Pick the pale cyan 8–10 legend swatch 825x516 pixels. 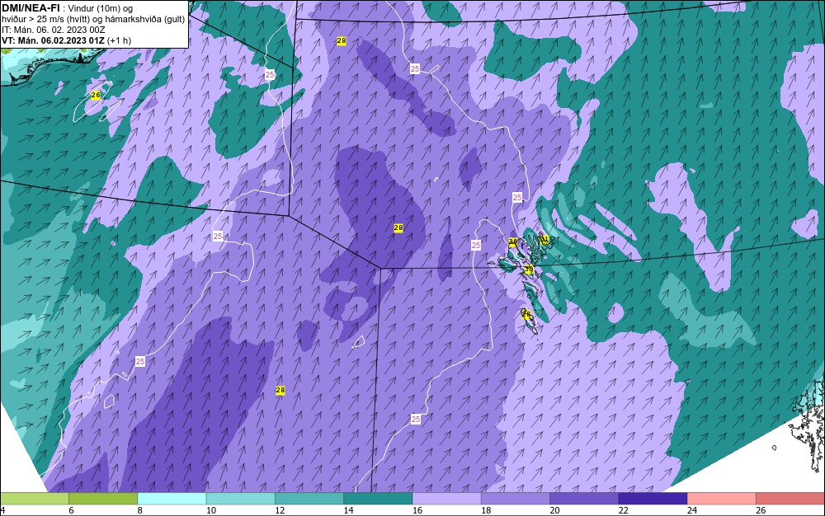coord(172,499)
